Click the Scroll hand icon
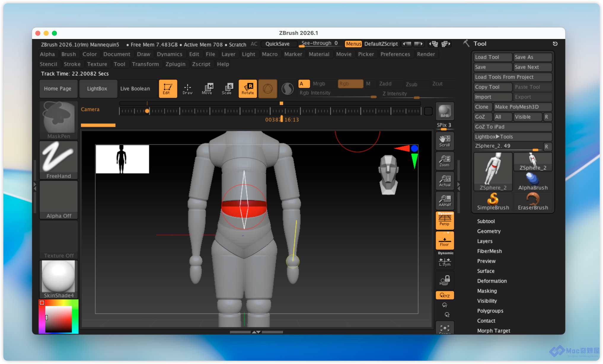Screen dimensions: 603x364 [x=444, y=141]
